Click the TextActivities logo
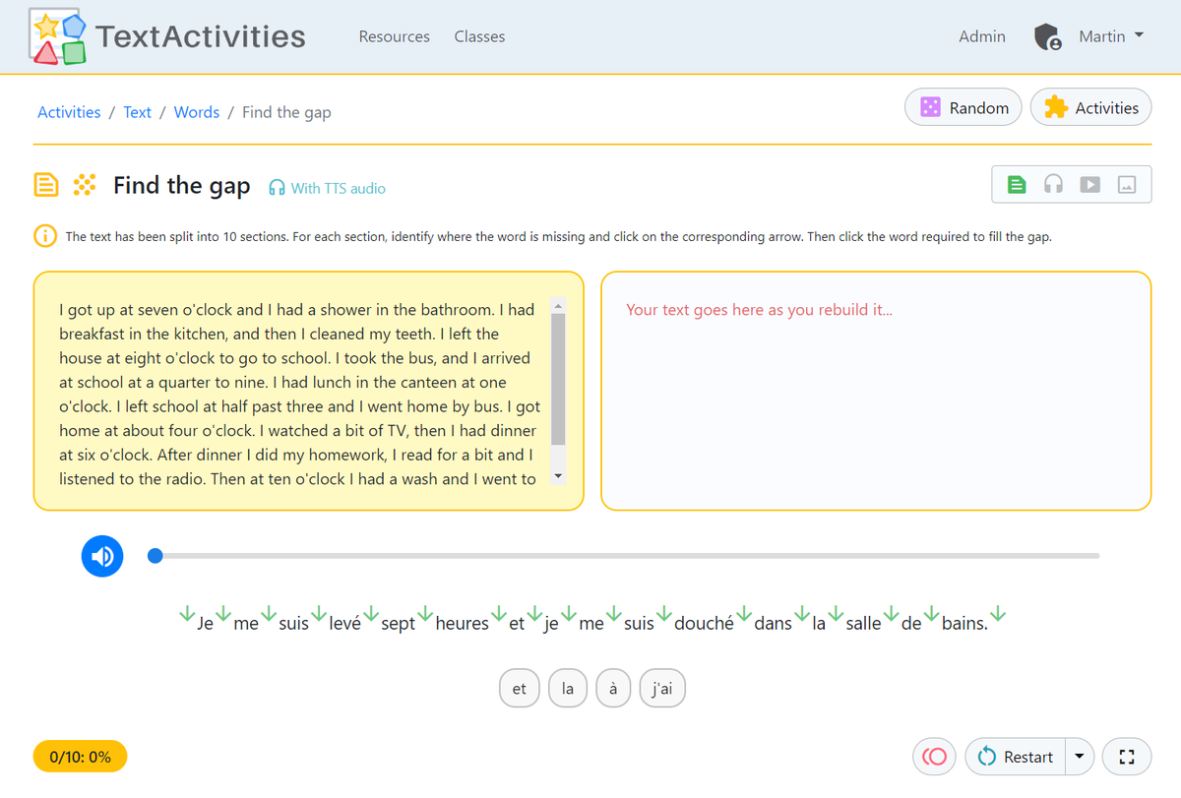Image resolution: width=1181 pixels, height=798 pixels. pyautogui.click(x=167, y=37)
